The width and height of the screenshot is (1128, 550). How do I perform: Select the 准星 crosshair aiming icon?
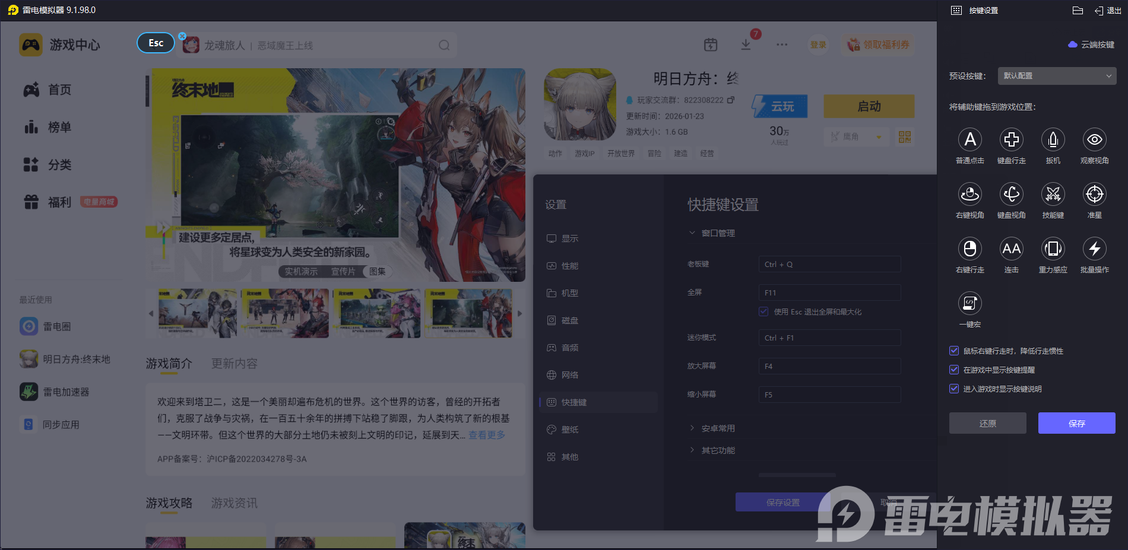(1094, 195)
